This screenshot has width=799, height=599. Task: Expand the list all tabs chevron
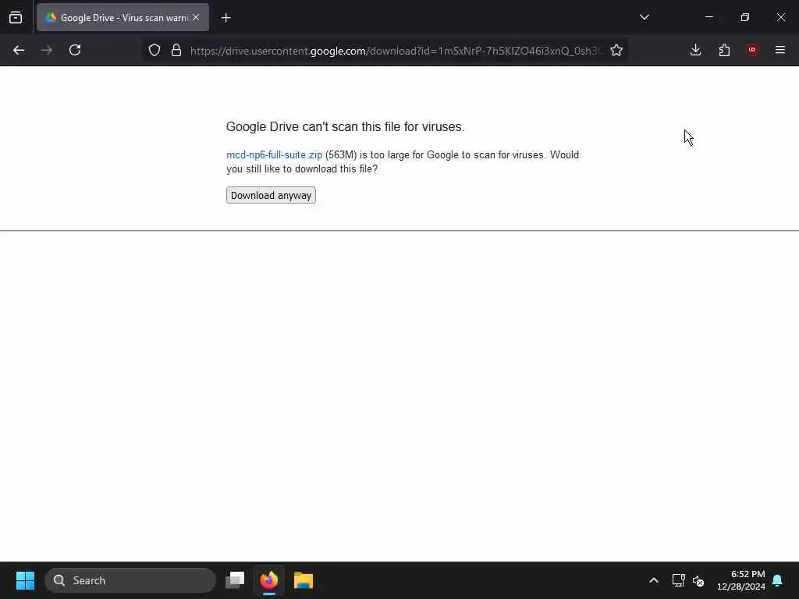(x=644, y=17)
